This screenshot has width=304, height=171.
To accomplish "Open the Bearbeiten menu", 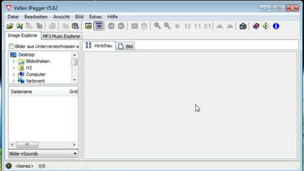I will tap(36, 17).
